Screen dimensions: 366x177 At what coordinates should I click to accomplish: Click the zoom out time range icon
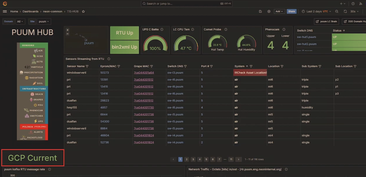337,12
